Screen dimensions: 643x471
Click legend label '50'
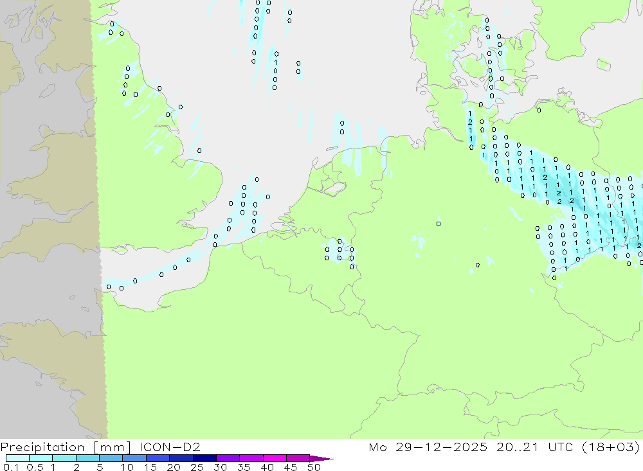click(x=314, y=467)
